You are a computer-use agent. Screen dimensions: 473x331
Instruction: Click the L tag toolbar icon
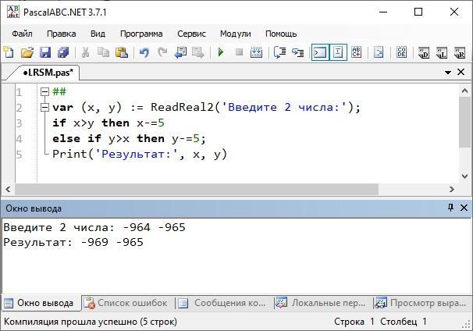point(442,52)
